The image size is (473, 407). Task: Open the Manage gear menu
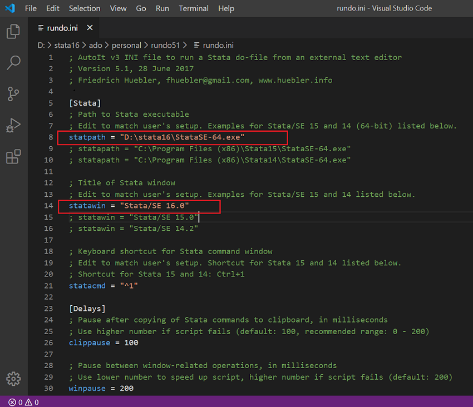point(13,379)
